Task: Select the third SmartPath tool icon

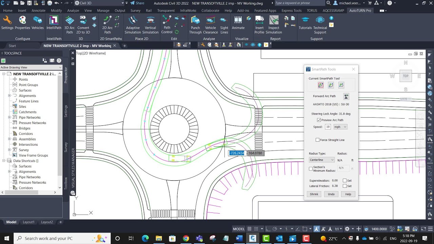Action: point(341,85)
